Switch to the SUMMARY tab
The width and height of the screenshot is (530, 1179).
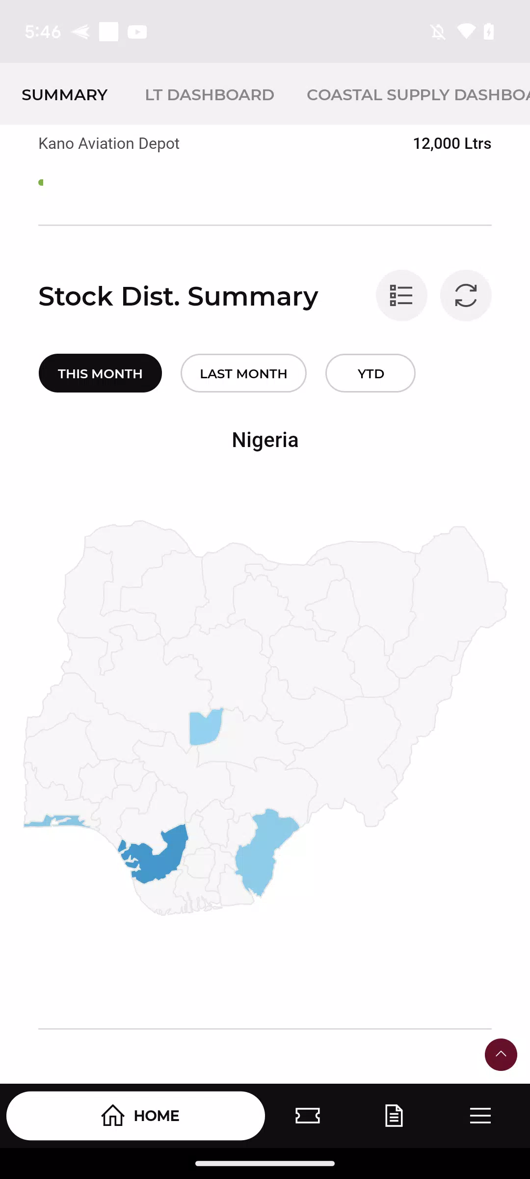tap(65, 95)
